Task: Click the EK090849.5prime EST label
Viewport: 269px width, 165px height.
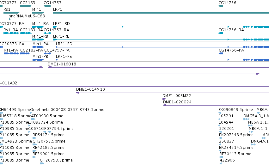Action: pyautogui.click(x=236, y=109)
